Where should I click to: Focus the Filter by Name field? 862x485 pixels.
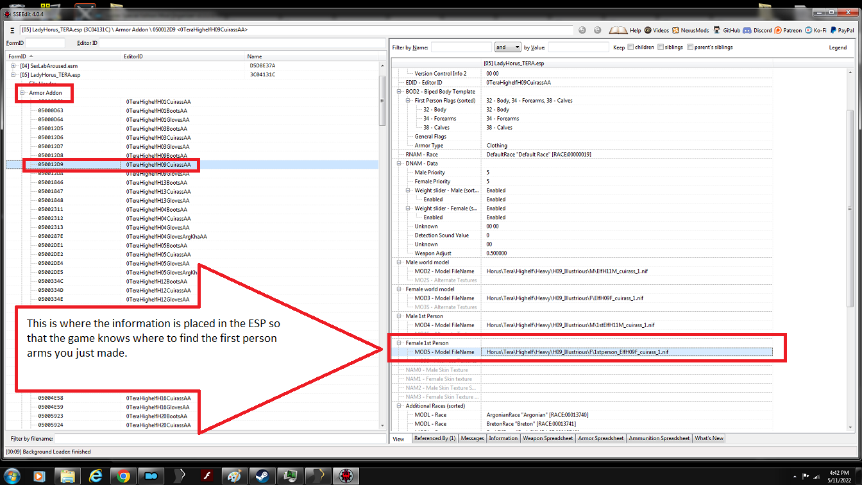click(x=461, y=47)
